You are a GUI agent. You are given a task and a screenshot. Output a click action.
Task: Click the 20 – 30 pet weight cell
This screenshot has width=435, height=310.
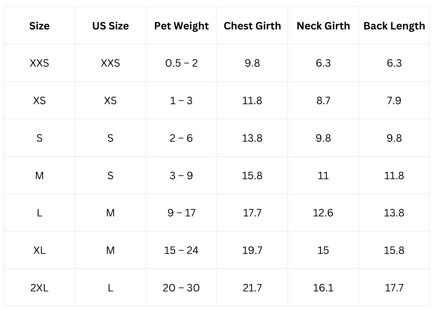click(x=181, y=288)
